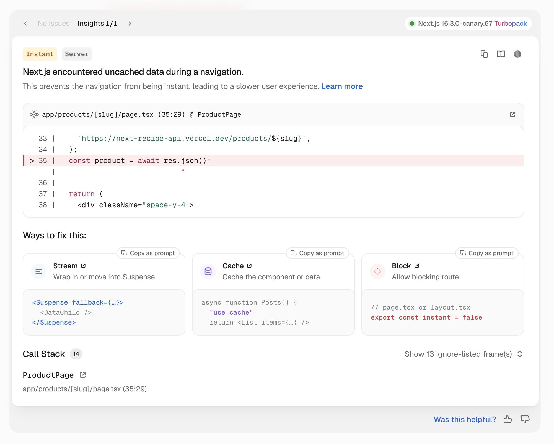Screen dimensions: 554x444
Task: Click the Cache fix title
Action: (233, 266)
